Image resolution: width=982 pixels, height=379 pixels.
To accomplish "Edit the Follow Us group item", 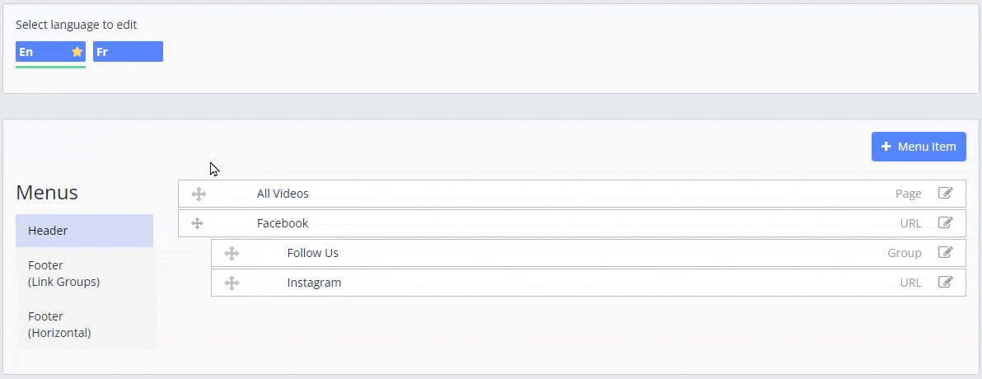I will pyautogui.click(x=946, y=253).
